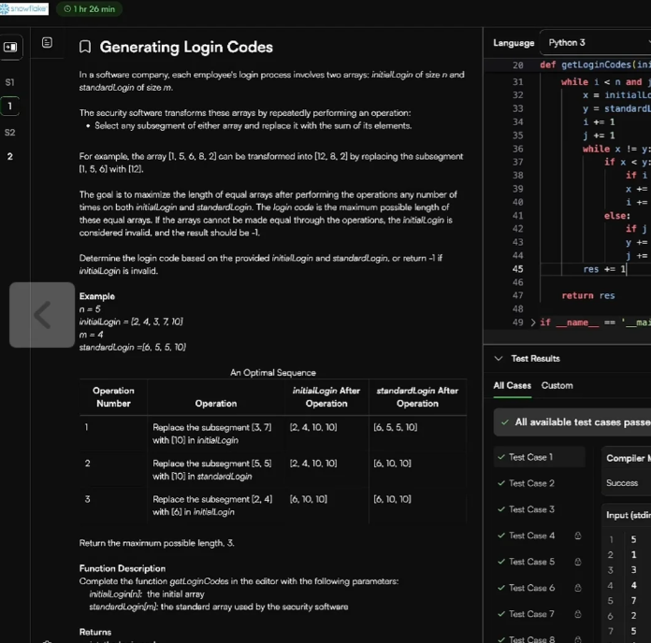Click the text standardLogin =[6, 5, 5, 10]
Image resolution: width=651 pixels, height=643 pixels.
pos(133,348)
